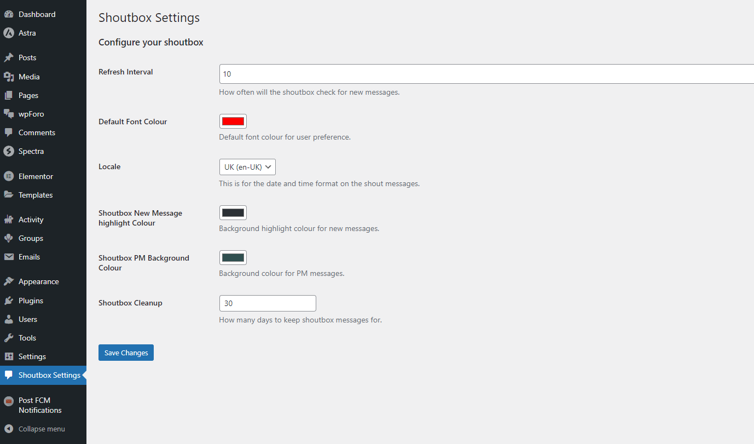Click the Groups icon in sidebar
The image size is (754, 444).
[x=9, y=238]
